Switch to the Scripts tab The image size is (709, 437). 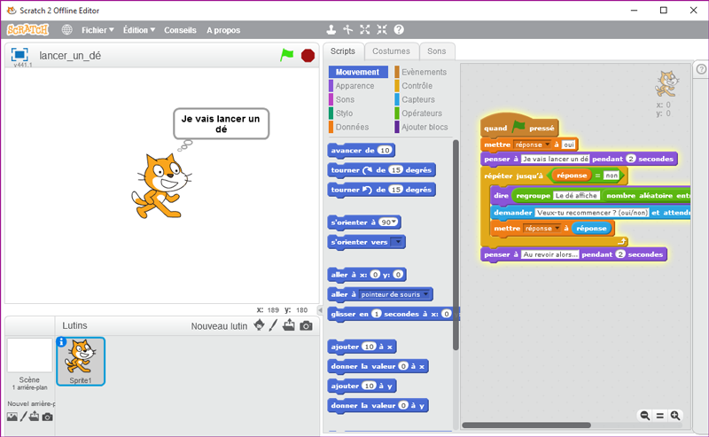pyautogui.click(x=343, y=51)
